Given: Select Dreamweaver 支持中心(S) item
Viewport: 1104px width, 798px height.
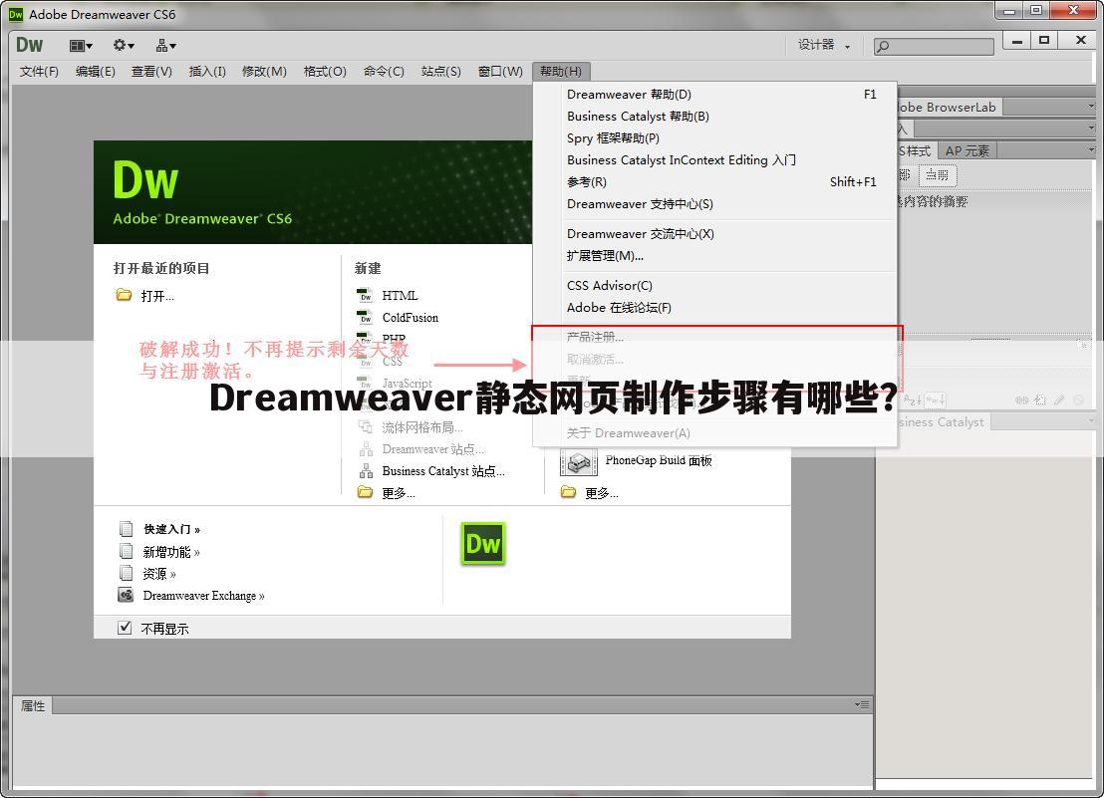Looking at the screenshot, I should click(x=714, y=203).
